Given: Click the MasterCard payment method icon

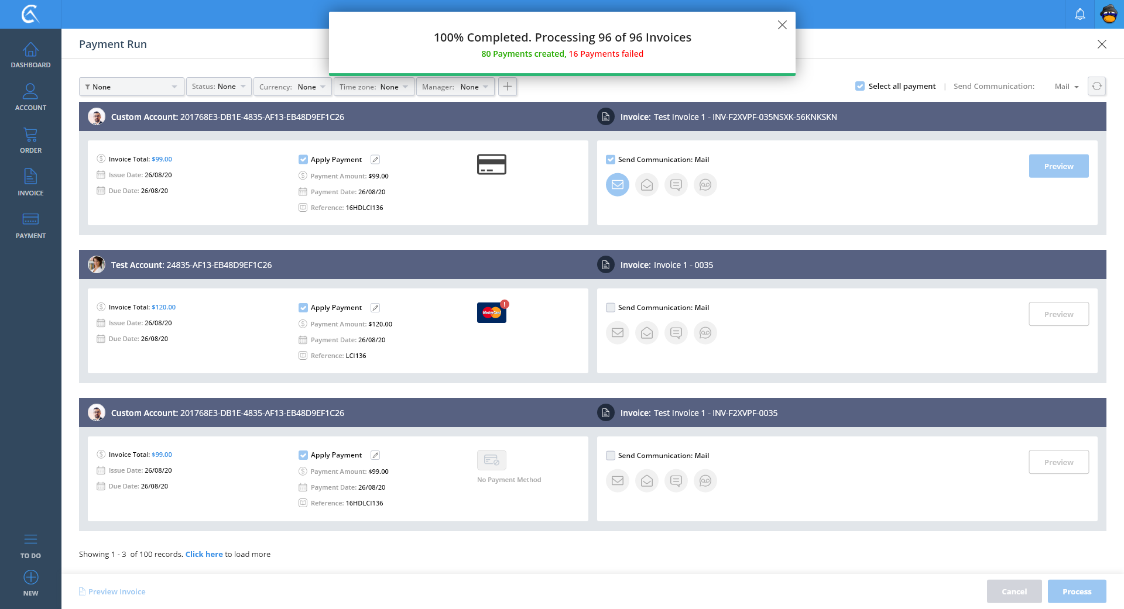Looking at the screenshot, I should (491, 312).
